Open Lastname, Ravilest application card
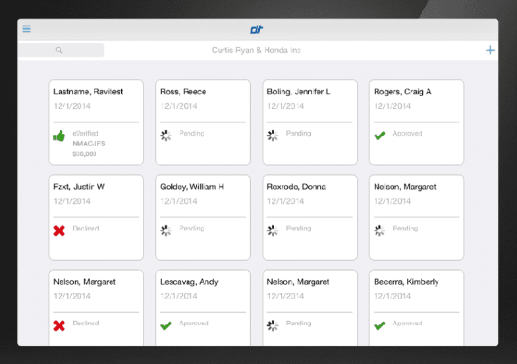 tap(96, 122)
